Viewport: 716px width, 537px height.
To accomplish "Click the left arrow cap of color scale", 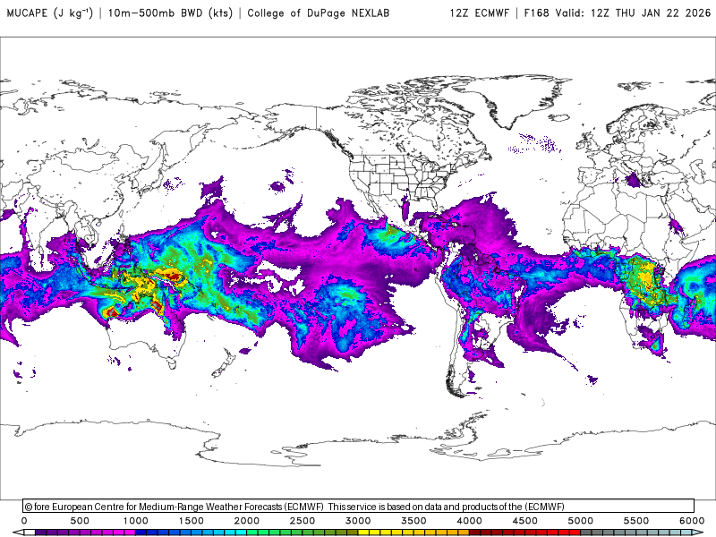I will pyautogui.click(x=17, y=533).
